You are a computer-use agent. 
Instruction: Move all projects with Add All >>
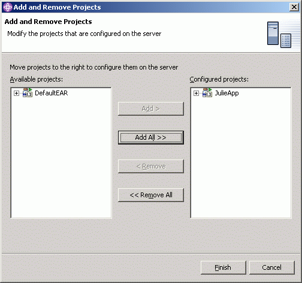[151, 137]
